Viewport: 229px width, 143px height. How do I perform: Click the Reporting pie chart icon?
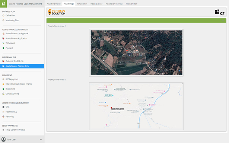pos(3,117)
